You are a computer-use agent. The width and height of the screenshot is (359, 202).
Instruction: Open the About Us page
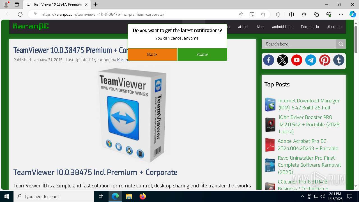[x=334, y=27]
